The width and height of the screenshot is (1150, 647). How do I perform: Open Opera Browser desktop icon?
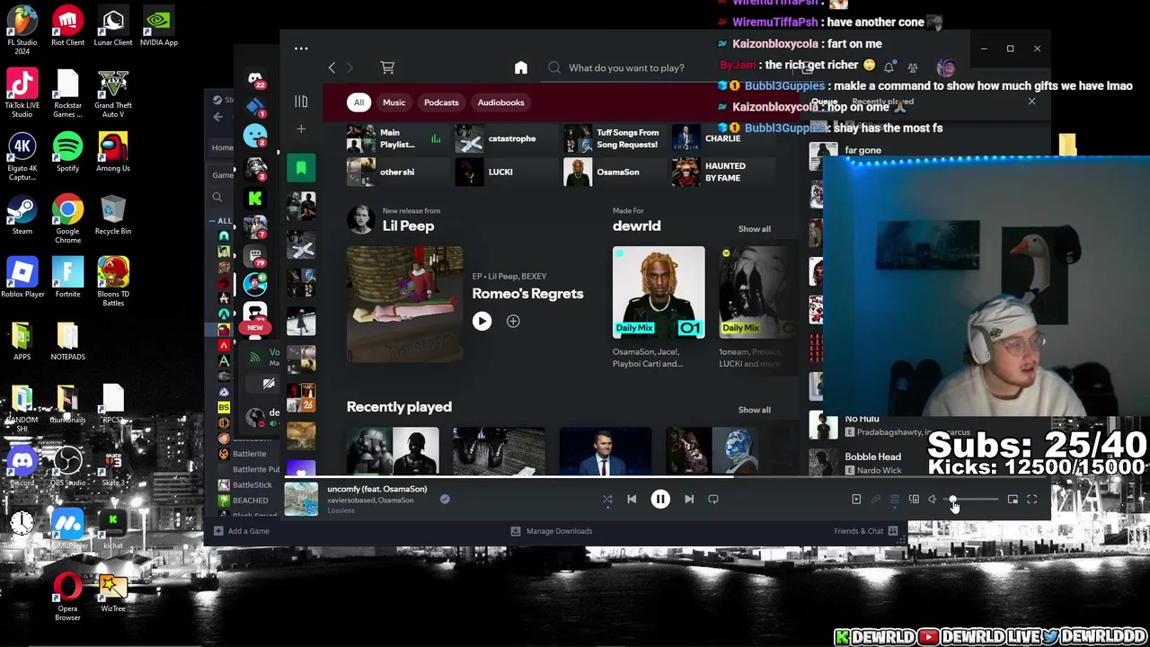pyautogui.click(x=67, y=598)
